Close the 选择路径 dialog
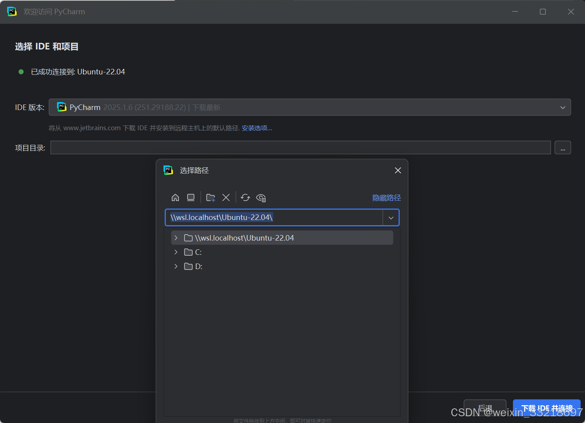Screen dimensions: 585x423 398,170
